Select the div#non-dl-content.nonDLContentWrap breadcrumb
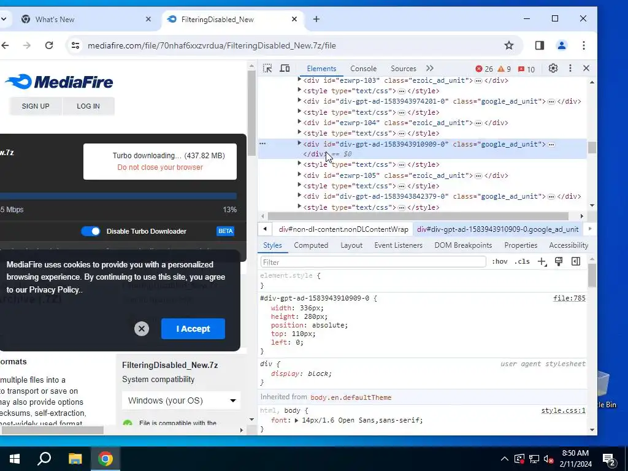Image resolution: width=628 pixels, height=471 pixels. point(343,229)
